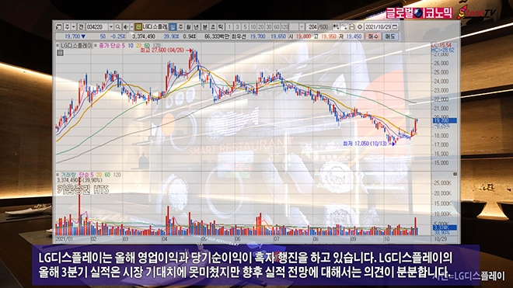513x288 pixels.
Task: Select the daily 일 period toggle
Action: (x=173, y=27)
